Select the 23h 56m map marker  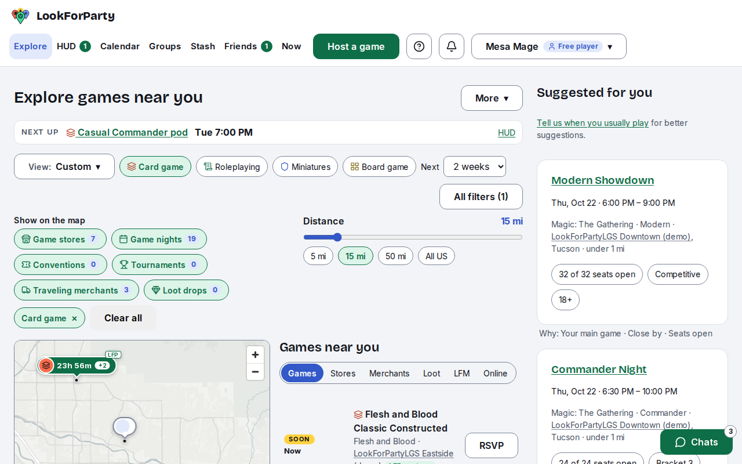pos(77,365)
